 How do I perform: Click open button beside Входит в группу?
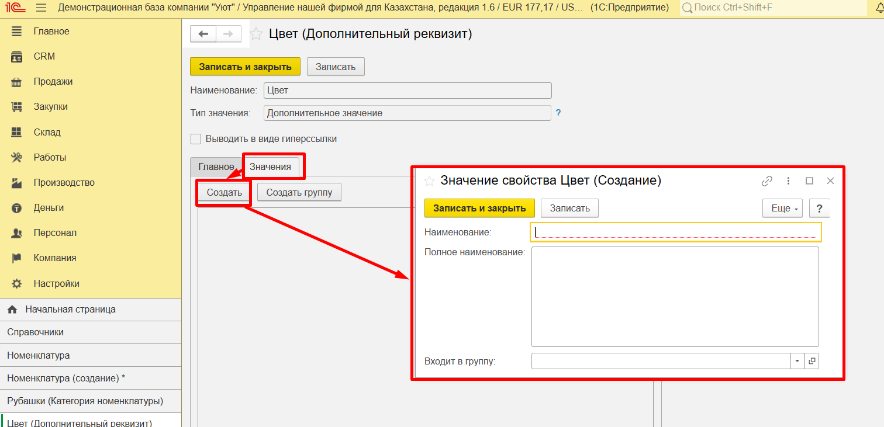click(x=812, y=361)
